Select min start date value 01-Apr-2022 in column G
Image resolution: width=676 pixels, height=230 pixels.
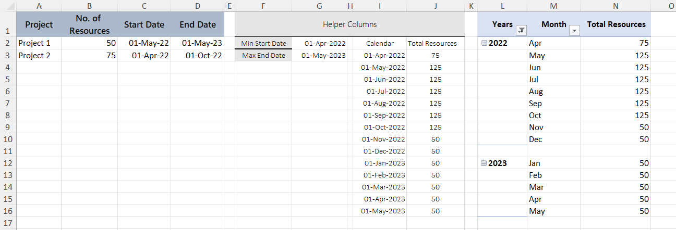pos(320,43)
